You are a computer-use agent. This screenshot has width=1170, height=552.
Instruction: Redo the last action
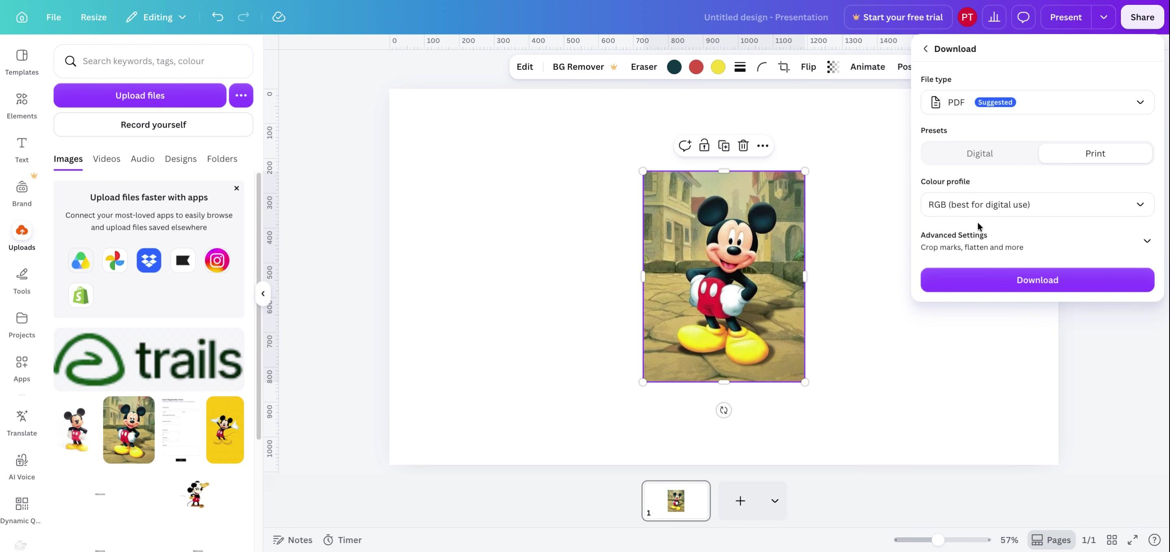point(243,17)
